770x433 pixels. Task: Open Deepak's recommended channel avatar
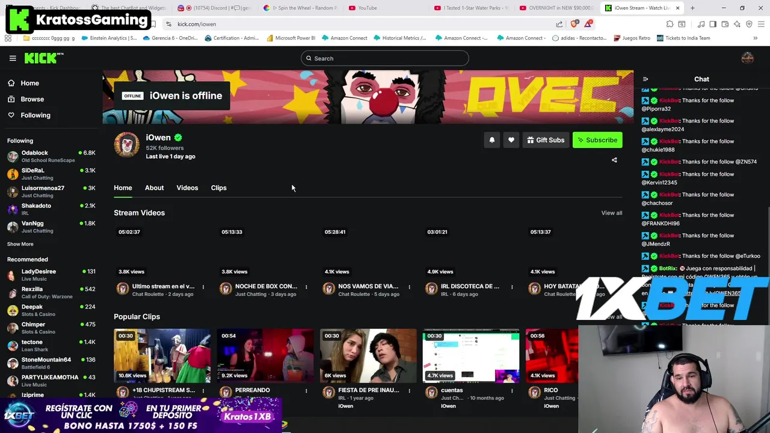tap(13, 310)
